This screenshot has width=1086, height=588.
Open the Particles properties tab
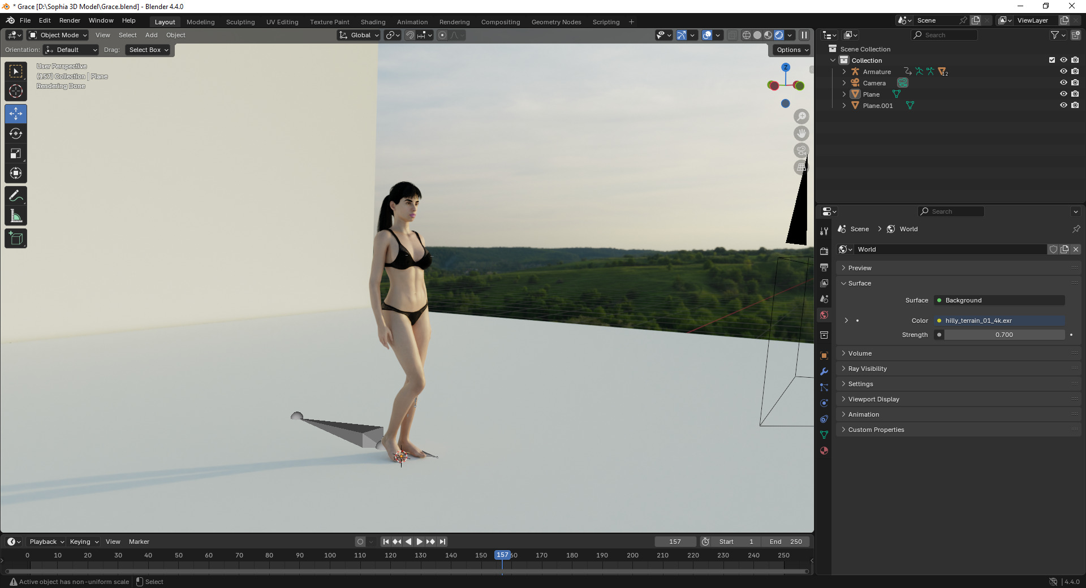[x=824, y=387]
